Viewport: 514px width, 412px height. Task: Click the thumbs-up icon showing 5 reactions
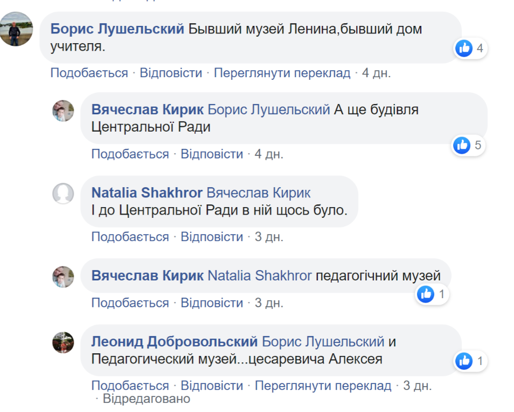[462, 144]
